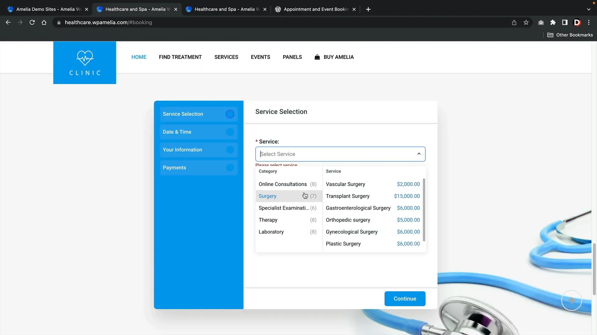Click the Clinic heart logo
The height and width of the screenshot is (335, 597).
tap(85, 63)
